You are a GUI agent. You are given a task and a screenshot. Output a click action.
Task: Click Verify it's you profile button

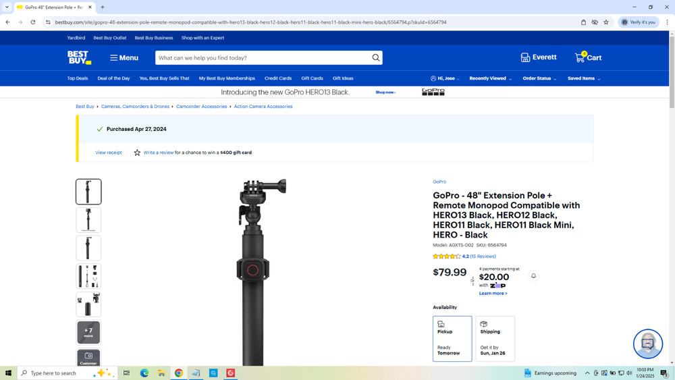(x=639, y=22)
